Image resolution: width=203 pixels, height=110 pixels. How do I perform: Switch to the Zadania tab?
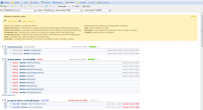[x=70, y=2]
